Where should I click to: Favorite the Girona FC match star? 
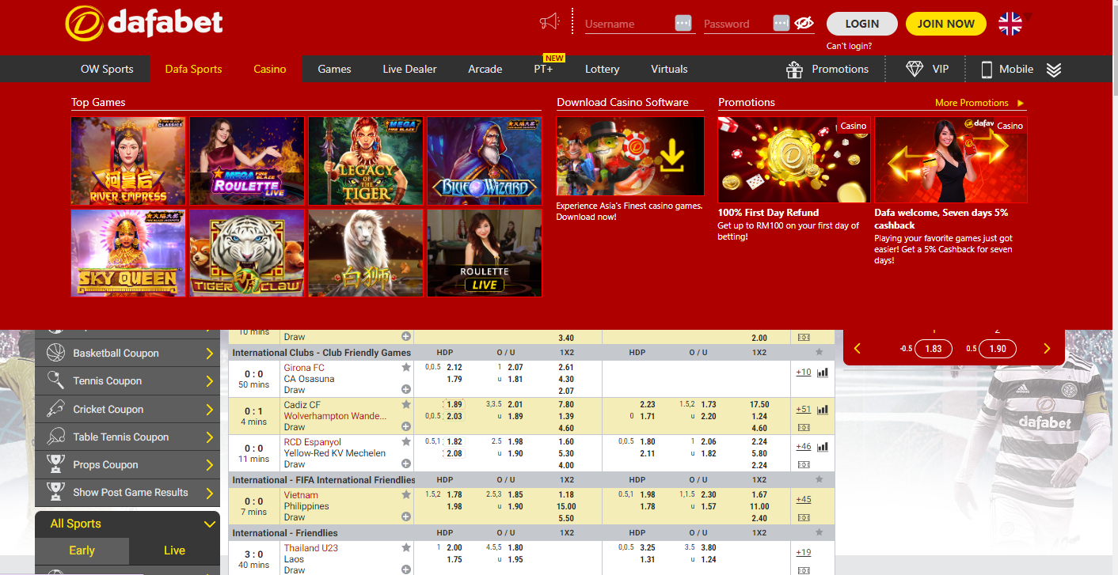[406, 368]
